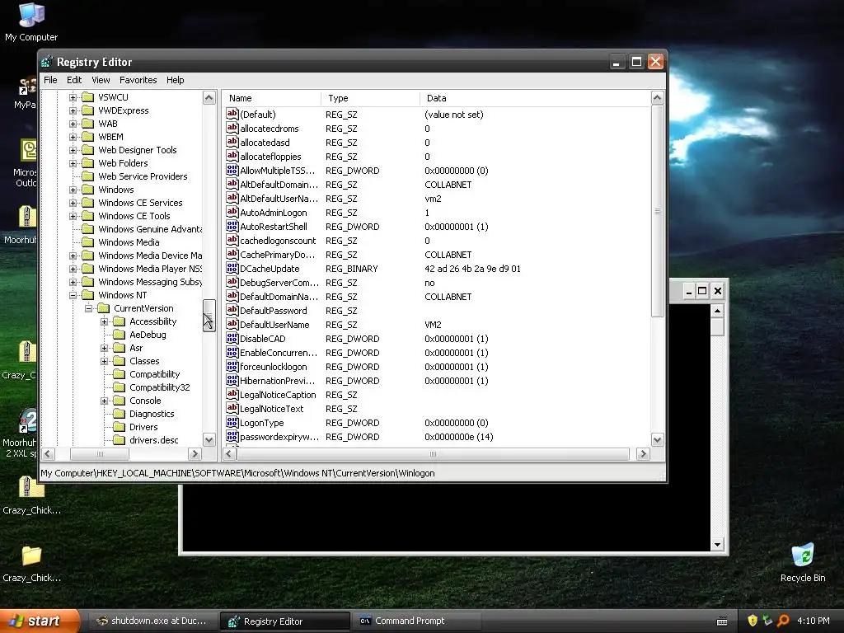The width and height of the screenshot is (844, 633).
Task: Click the Type column header
Action: point(370,98)
